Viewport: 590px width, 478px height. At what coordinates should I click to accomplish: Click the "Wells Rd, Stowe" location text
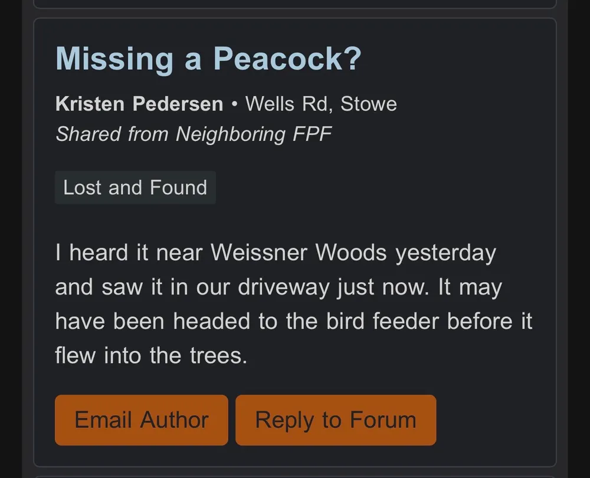[321, 104]
